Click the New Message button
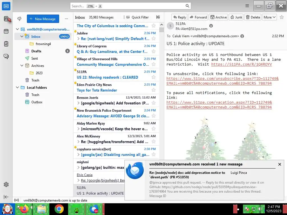 (43, 19)
